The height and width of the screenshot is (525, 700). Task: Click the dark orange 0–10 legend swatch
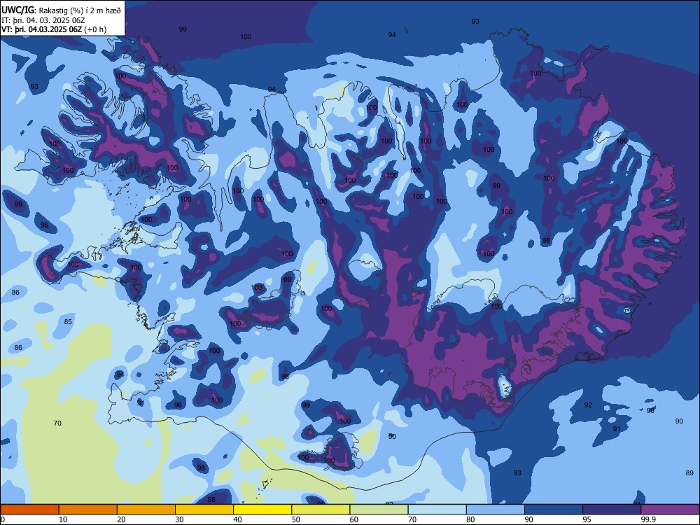29,510
